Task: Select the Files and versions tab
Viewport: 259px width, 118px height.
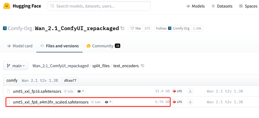Action: coord(59,46)
